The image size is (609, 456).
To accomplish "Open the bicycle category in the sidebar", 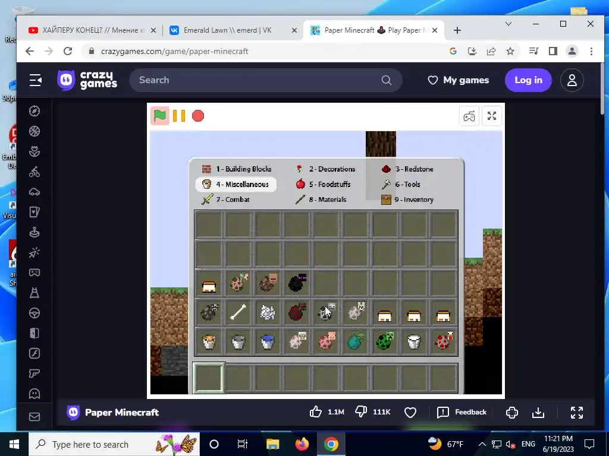I will (x=34, y=172).
